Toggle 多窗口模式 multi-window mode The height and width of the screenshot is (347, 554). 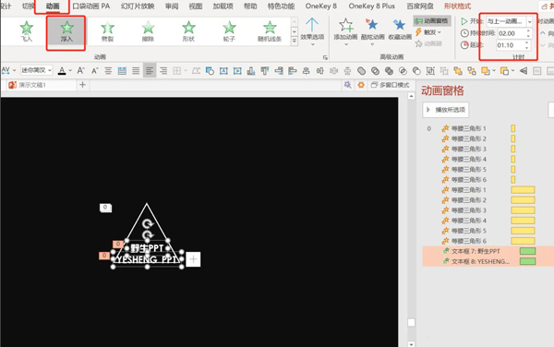pos(390,85)
